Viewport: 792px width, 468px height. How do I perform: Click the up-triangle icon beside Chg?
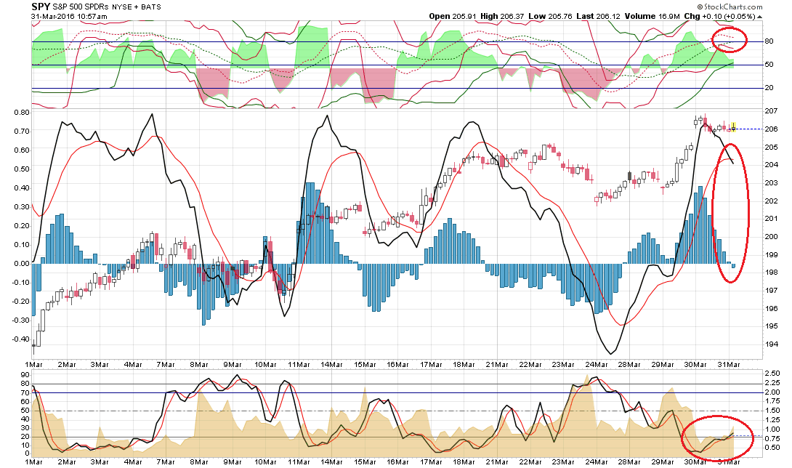click(760, 17)
